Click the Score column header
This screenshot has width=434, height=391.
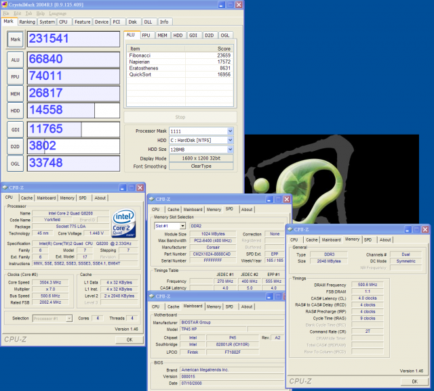tap(209, 49)
